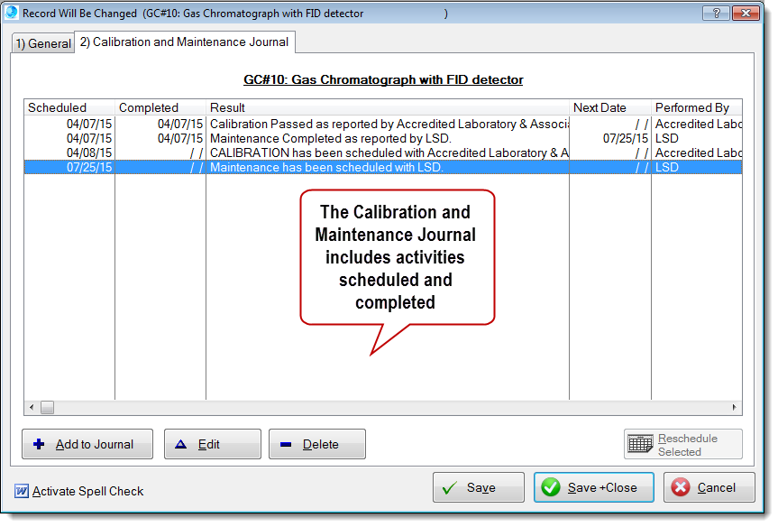Click the red X Cancel icon
This screenshot has width=778, height=527.
click(681, 487)
